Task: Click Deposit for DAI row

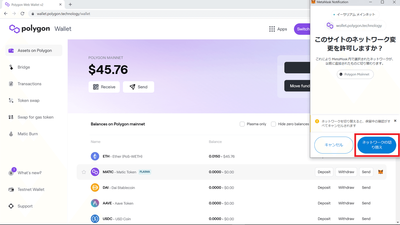Action: coord(324,188)
